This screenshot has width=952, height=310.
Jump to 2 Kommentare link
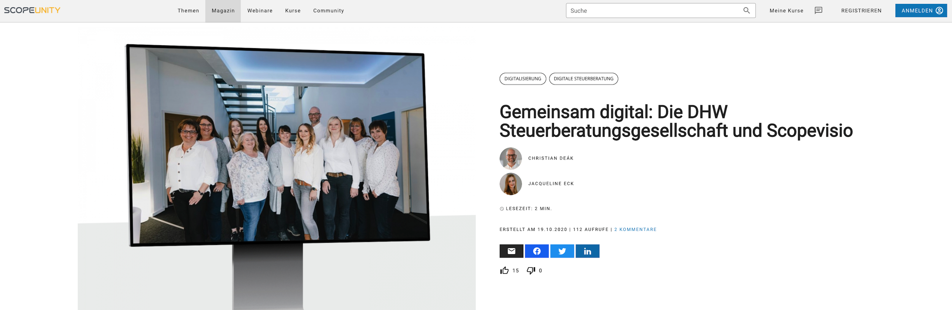click(x=635, y=230)
